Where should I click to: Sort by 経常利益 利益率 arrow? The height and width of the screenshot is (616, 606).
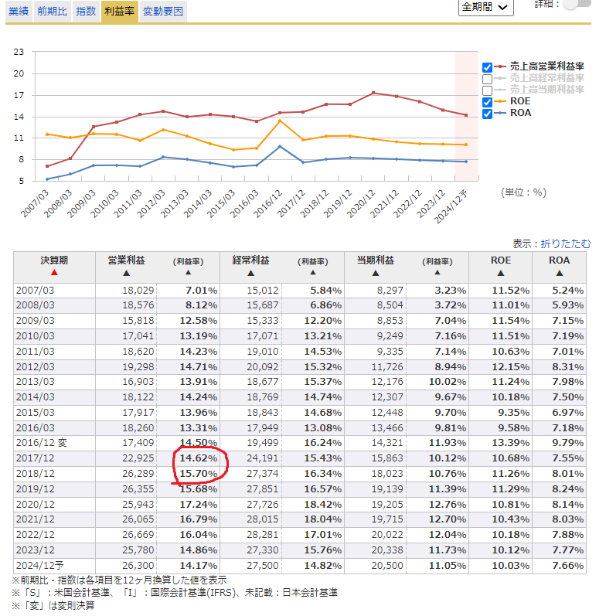(312, 273)
